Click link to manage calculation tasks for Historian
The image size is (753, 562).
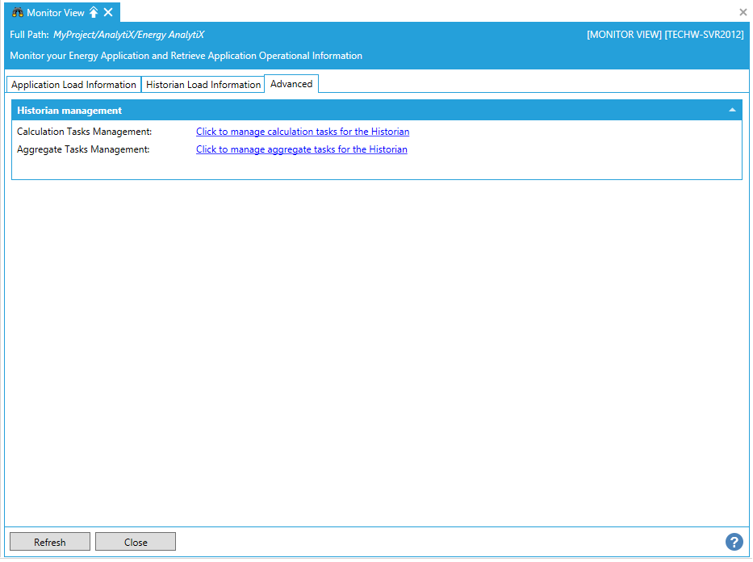coord(303,132)
